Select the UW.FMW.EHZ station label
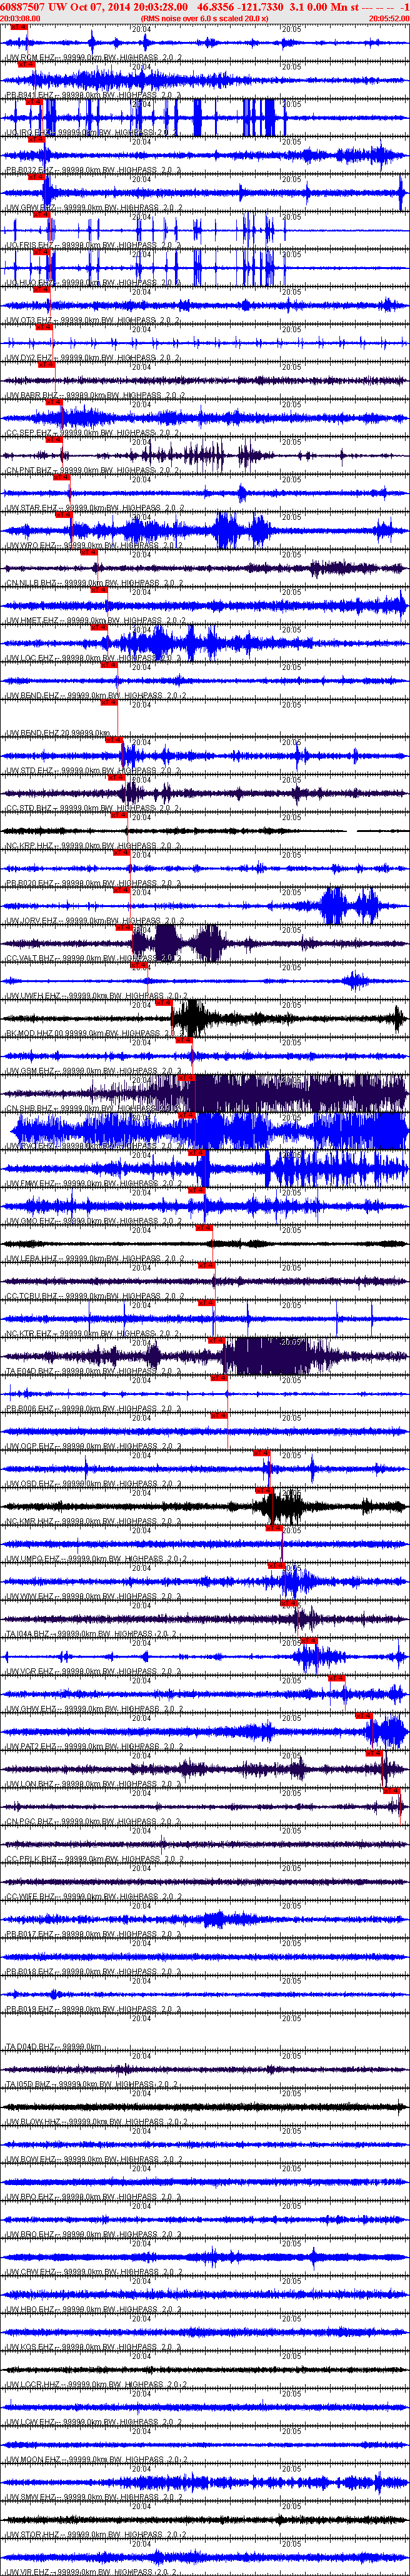Image resolution: width=410 pixels, height=2576 pixels. click(93, 1183)
